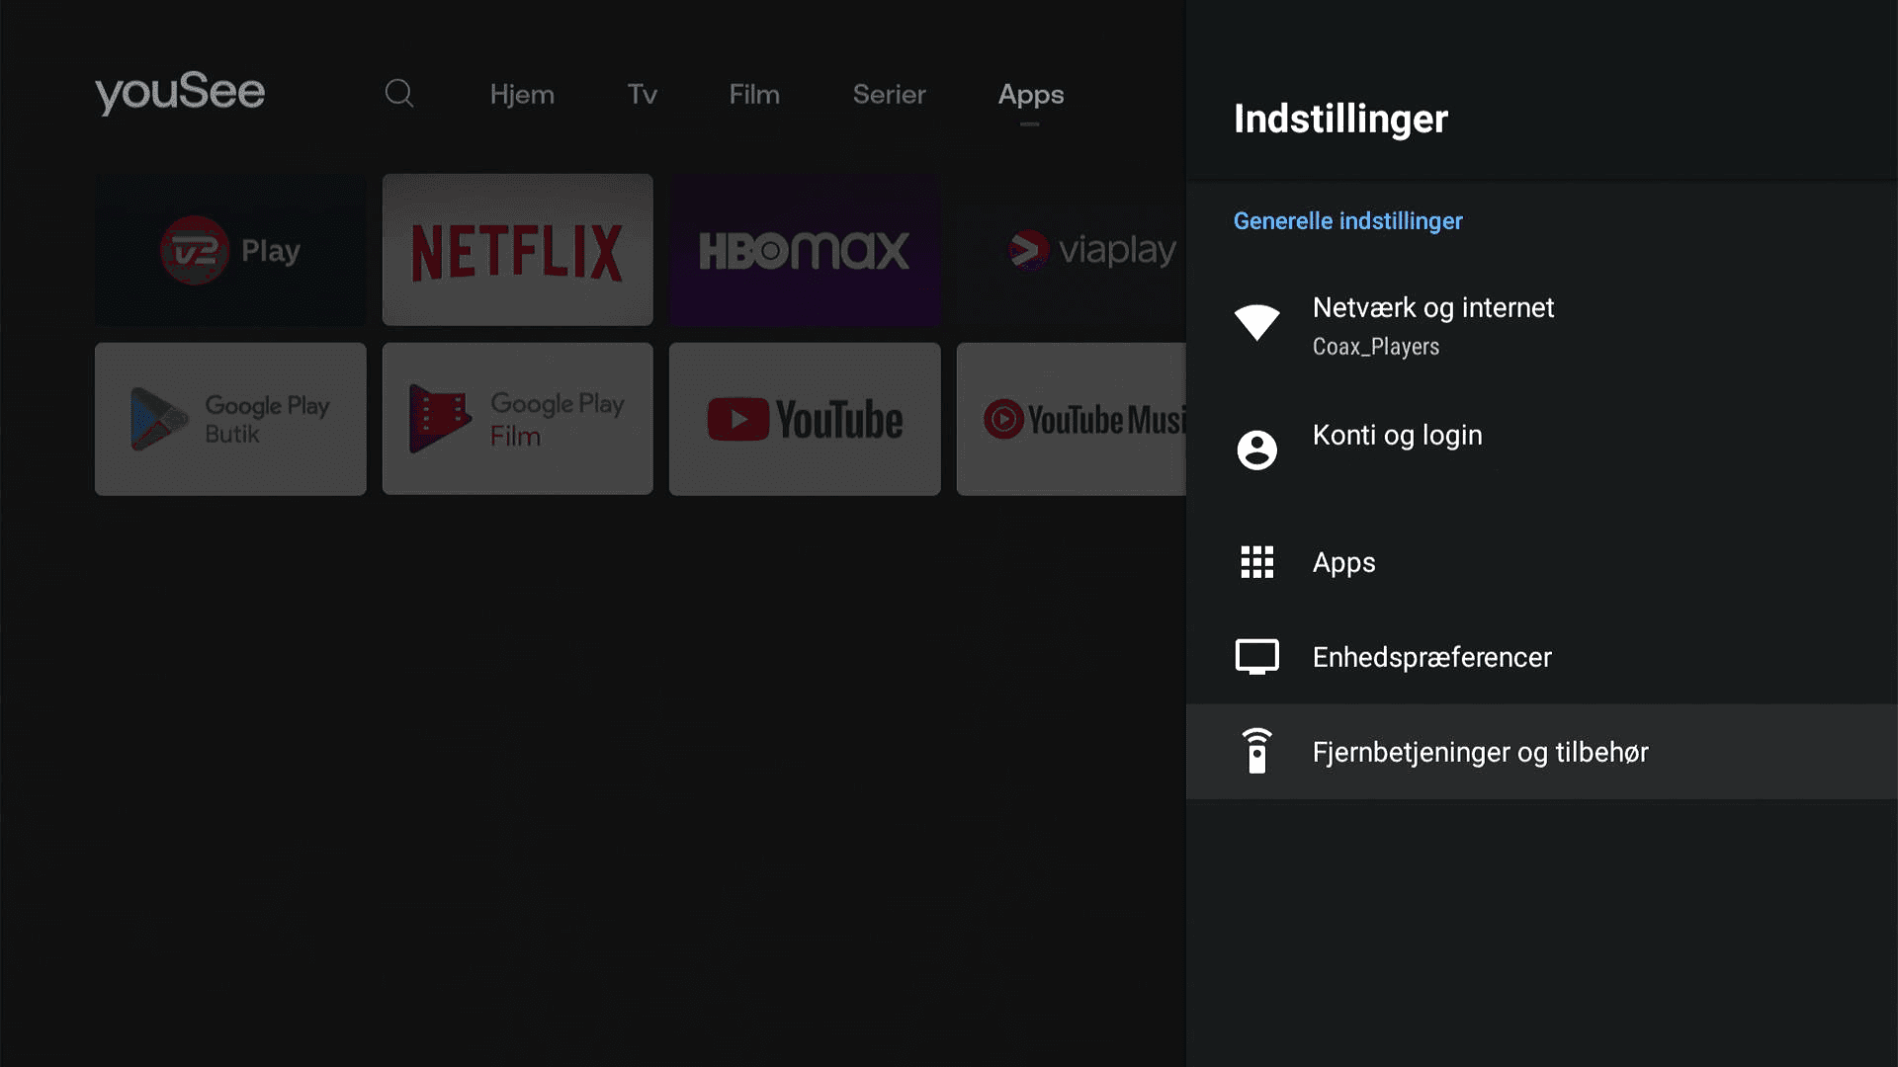Scroll down in apps grid
This screenshot has height=1067, width=1898.
tap(639, 417)
